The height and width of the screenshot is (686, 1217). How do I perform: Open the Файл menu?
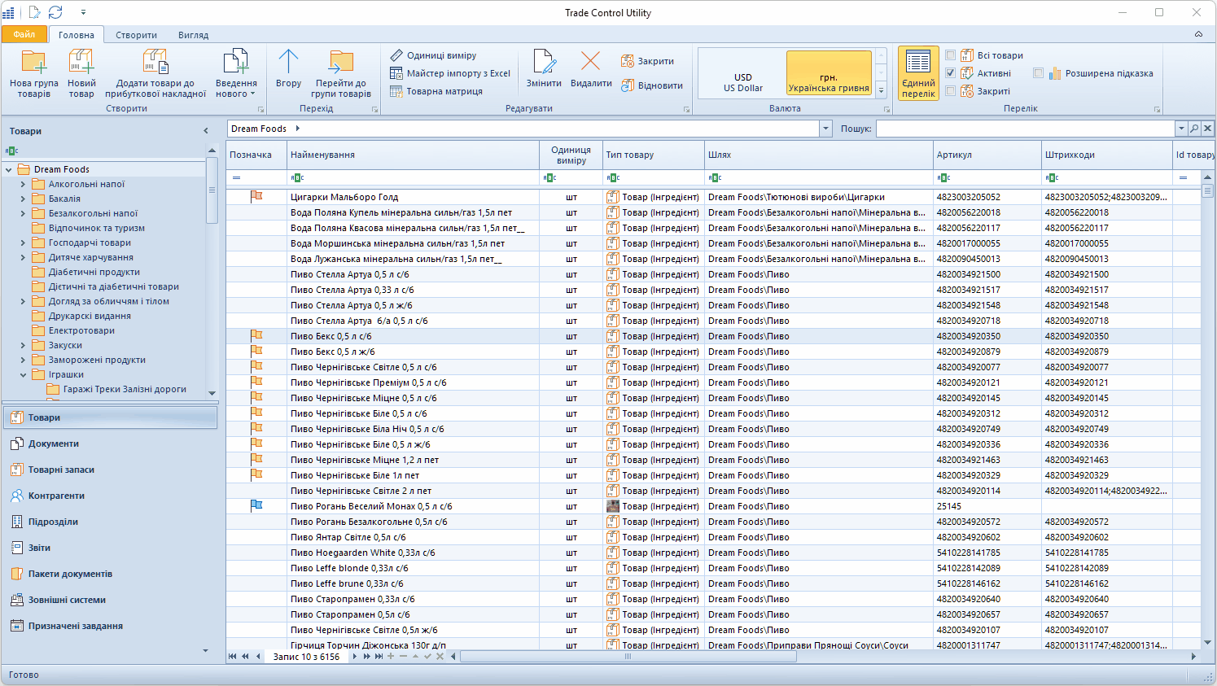[x=24, y=35]
